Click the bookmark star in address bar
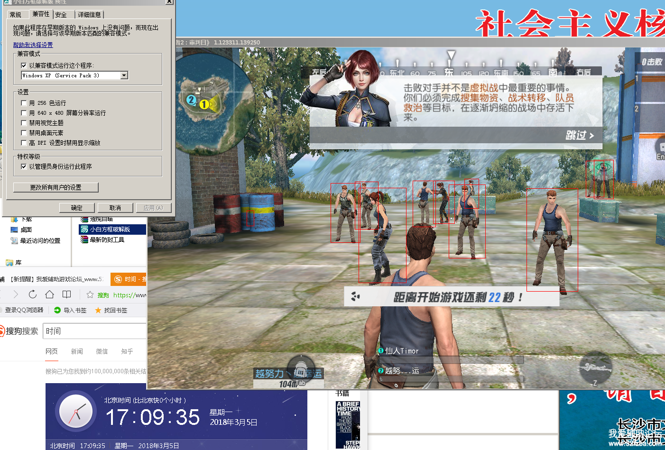The image size is (665, 450). [x=90, y=295]
